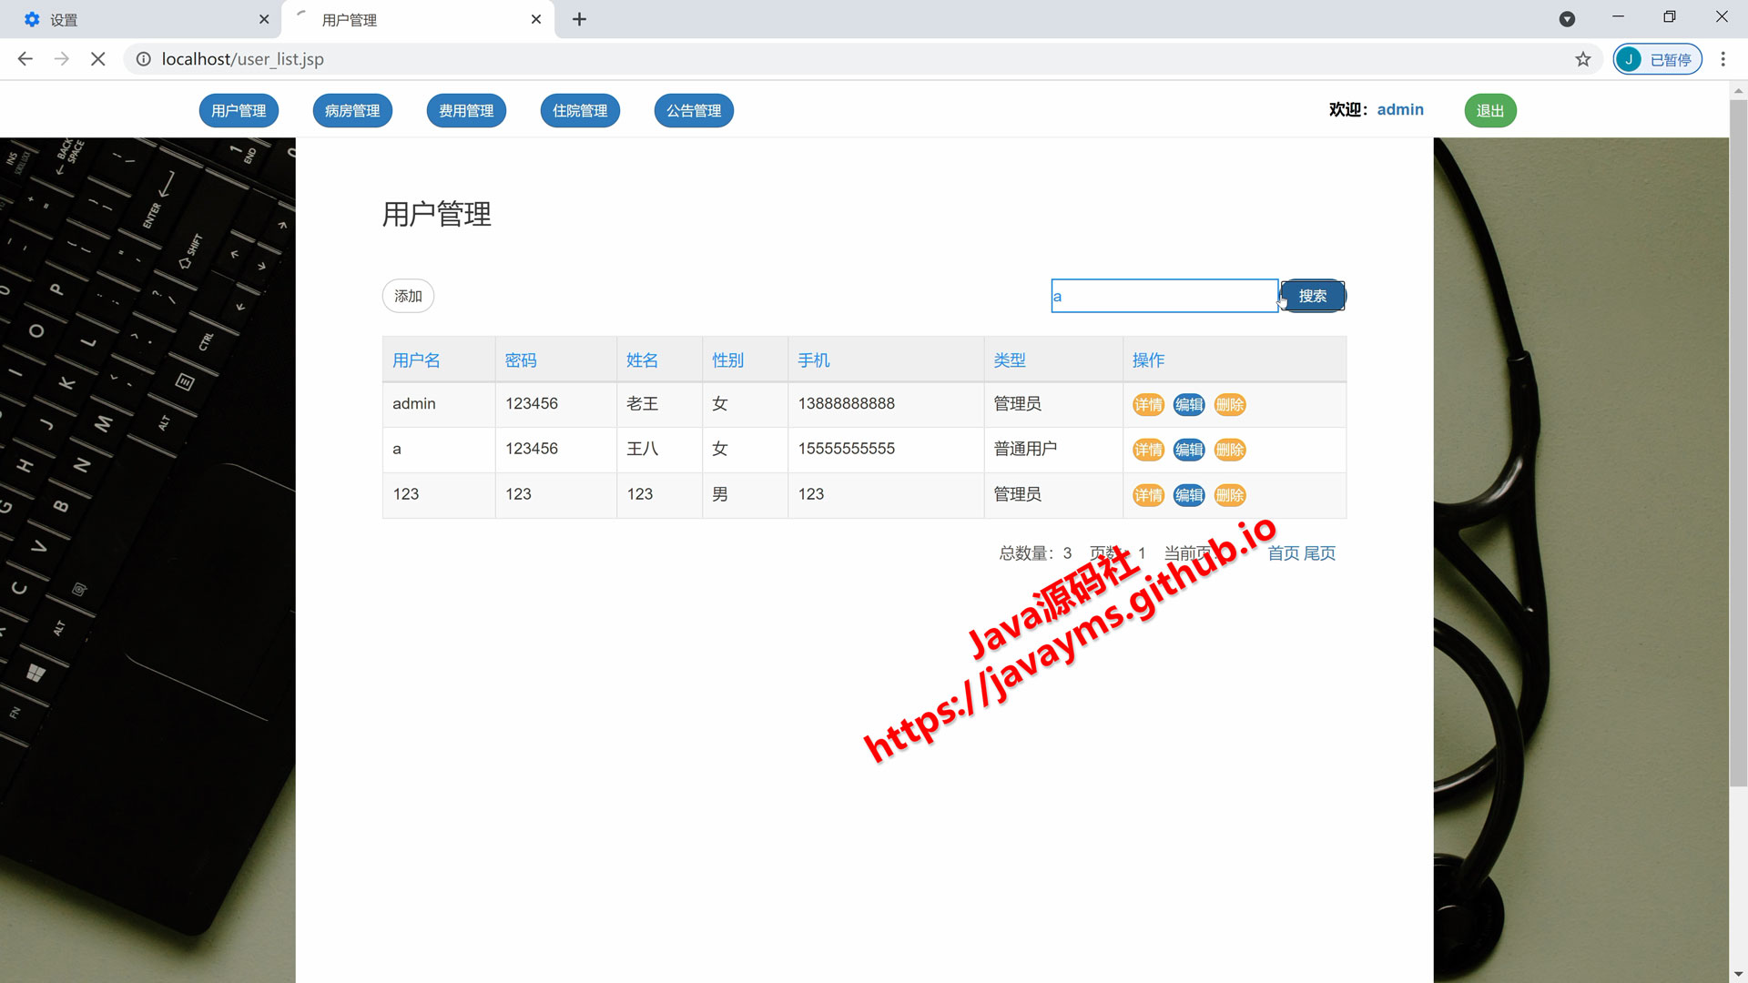Focus the search input field
The height and width of the screenshot is (983, 1748).
click(x=1164, y=296)
